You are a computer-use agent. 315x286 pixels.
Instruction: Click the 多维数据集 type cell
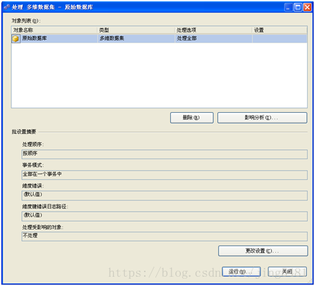136,38
